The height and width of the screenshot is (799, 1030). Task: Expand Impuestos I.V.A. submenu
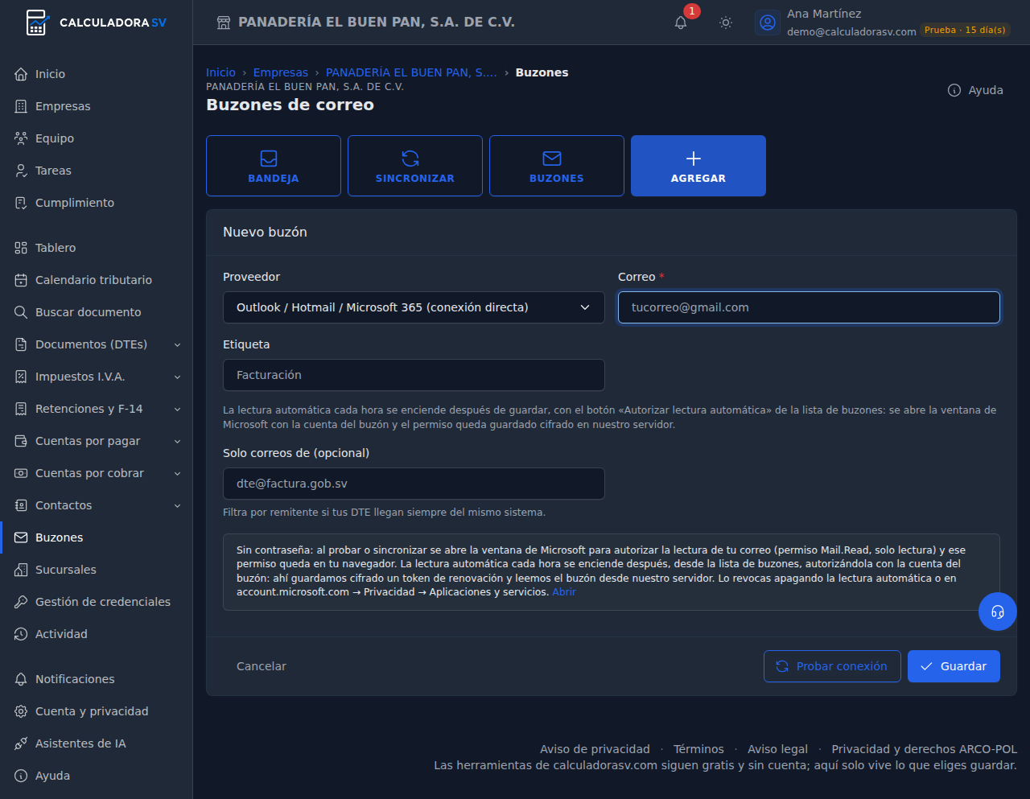click(177, 377)
